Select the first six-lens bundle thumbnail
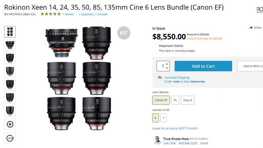The height and width of the screenshot is (148, 263). tap(10, 32)
